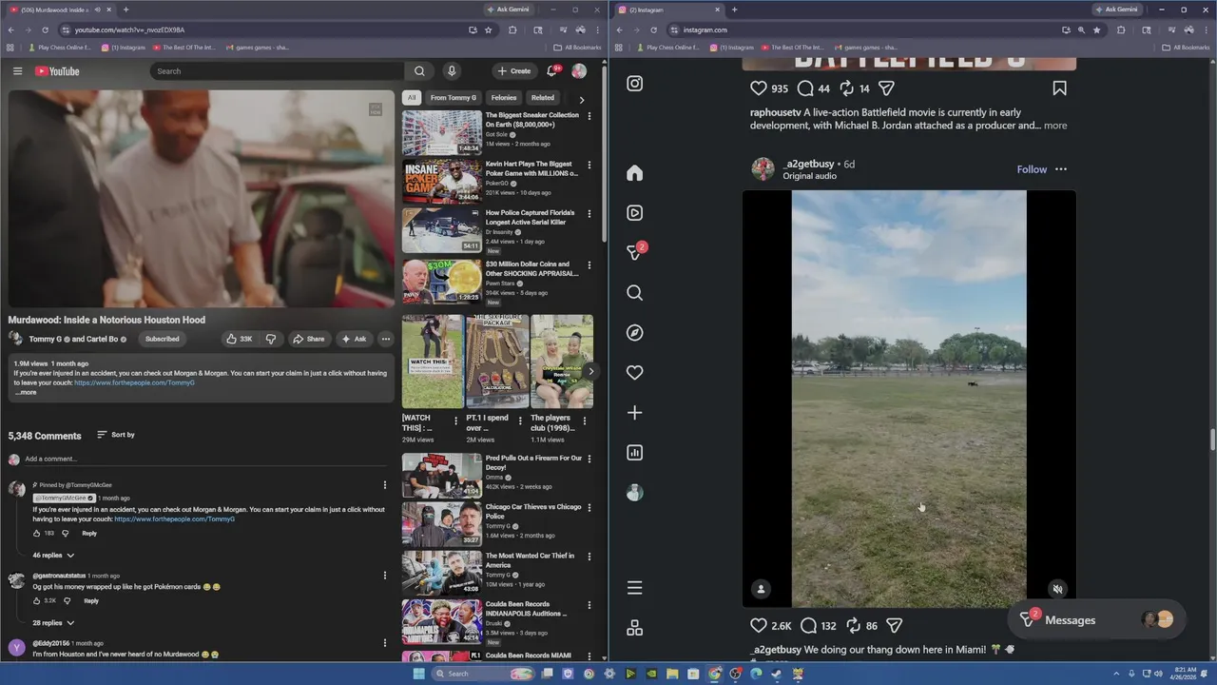
Task: Open forthepeople.com link in description
Action: tap(134, 382)
